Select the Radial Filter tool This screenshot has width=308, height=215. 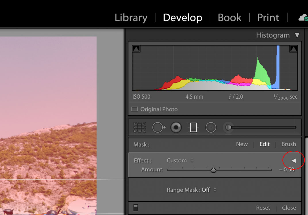pos(211,127)
